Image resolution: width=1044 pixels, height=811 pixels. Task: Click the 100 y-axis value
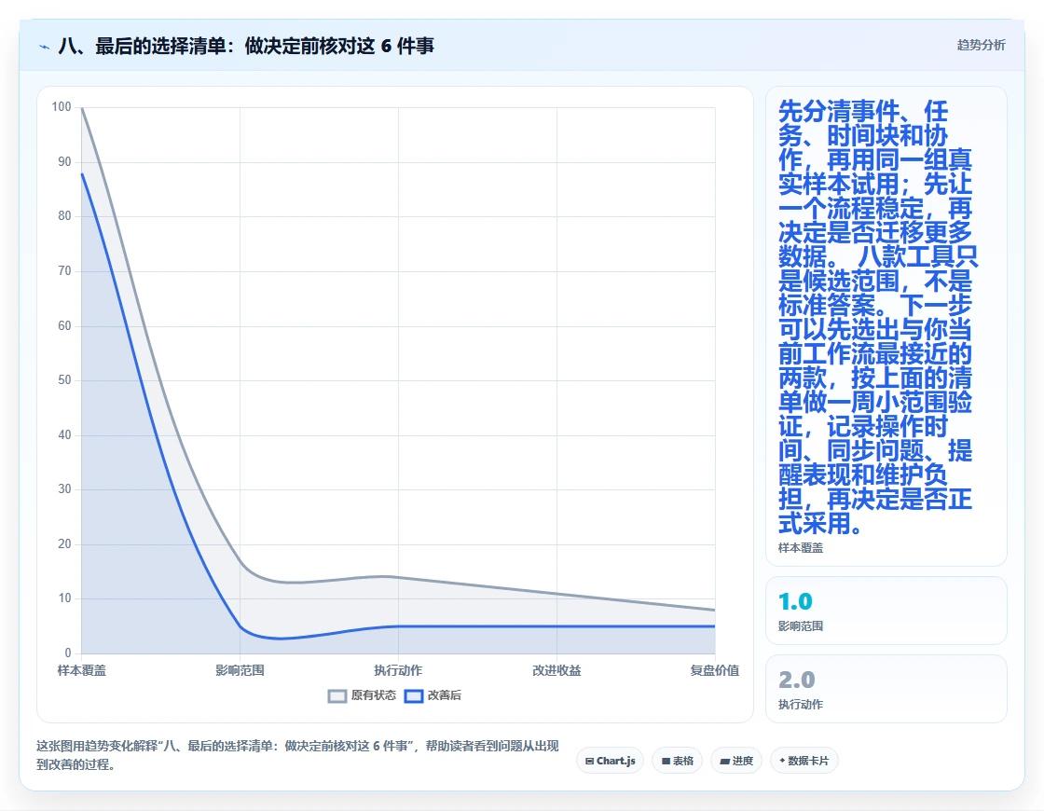click(x=62, y=106)
